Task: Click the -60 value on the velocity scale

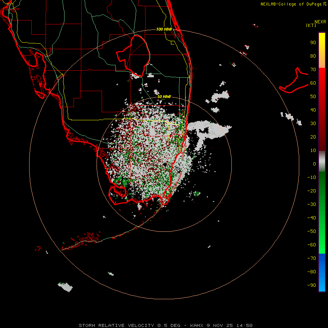Action: [x=312, y=245]
